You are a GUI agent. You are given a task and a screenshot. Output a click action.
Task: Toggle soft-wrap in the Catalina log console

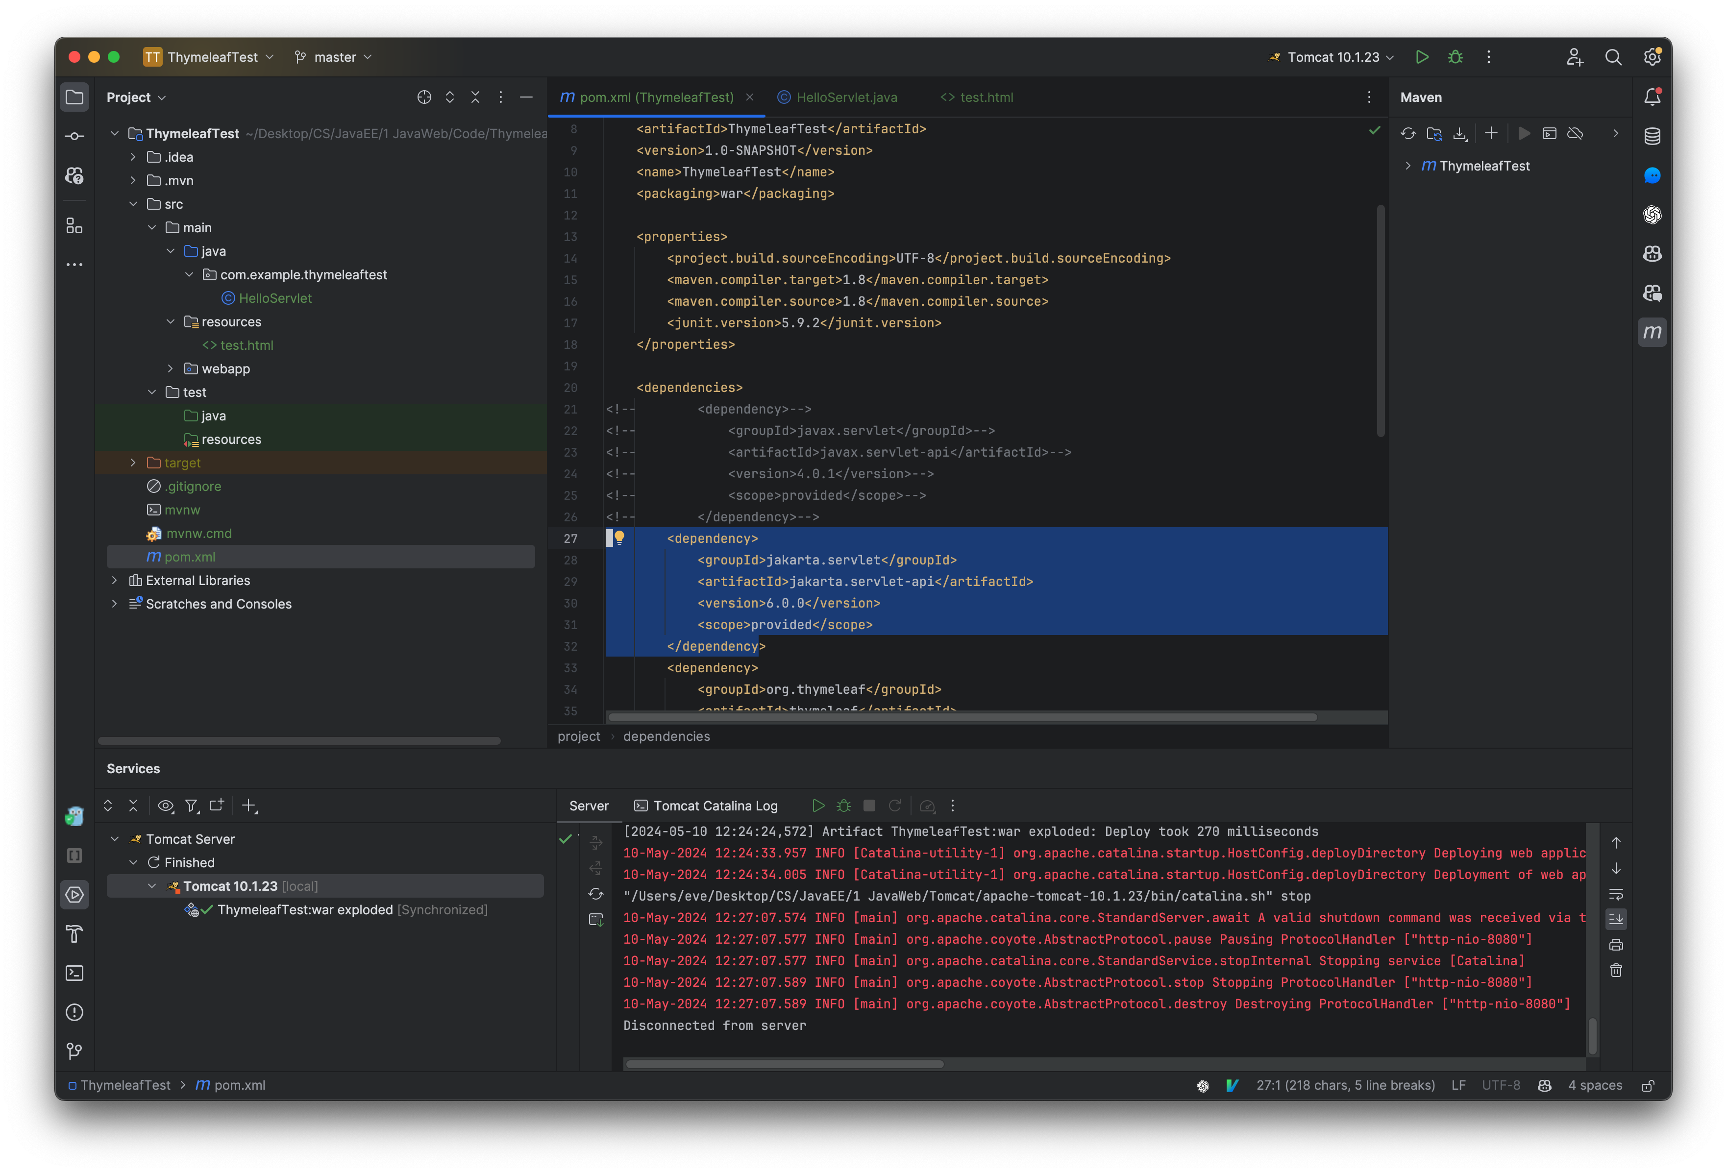click(1617, 894)
